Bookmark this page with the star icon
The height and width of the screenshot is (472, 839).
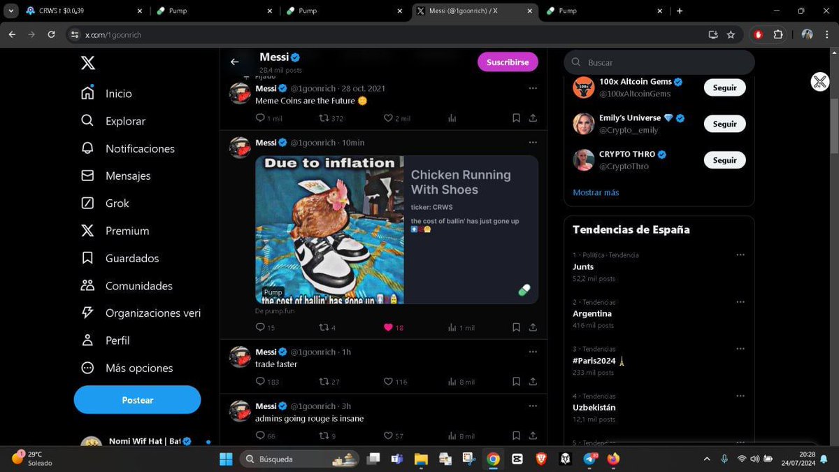click(731, 34)
